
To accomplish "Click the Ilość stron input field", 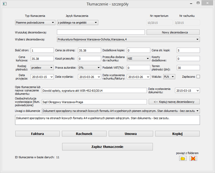I will [x=42, y=50].
